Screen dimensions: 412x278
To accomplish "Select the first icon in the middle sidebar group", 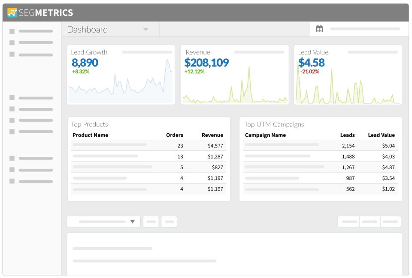I will [12, 98].
